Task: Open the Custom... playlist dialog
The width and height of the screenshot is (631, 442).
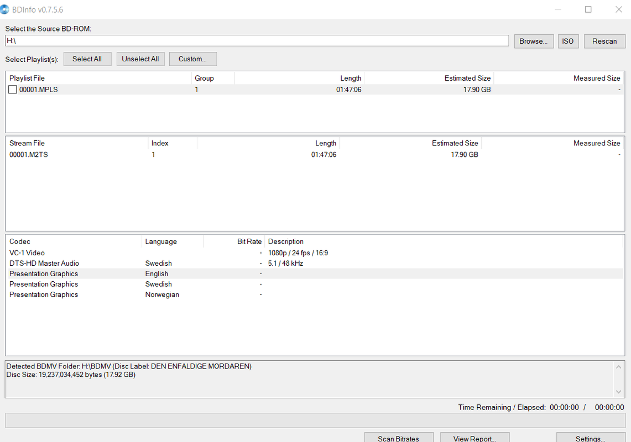Action: [x=193, y=59]
